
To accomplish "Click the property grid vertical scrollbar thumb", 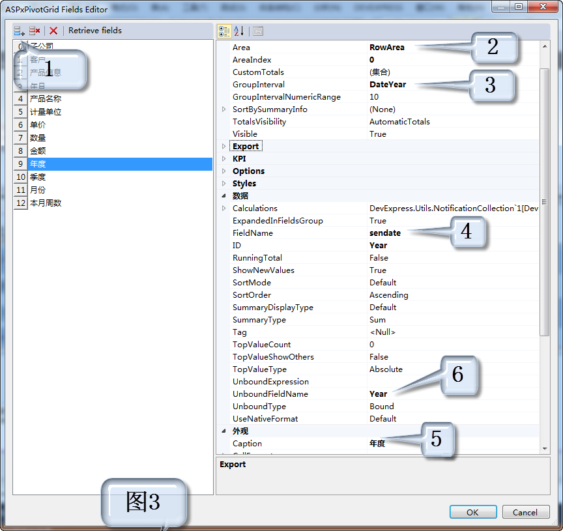I will [x=545, y=202].
